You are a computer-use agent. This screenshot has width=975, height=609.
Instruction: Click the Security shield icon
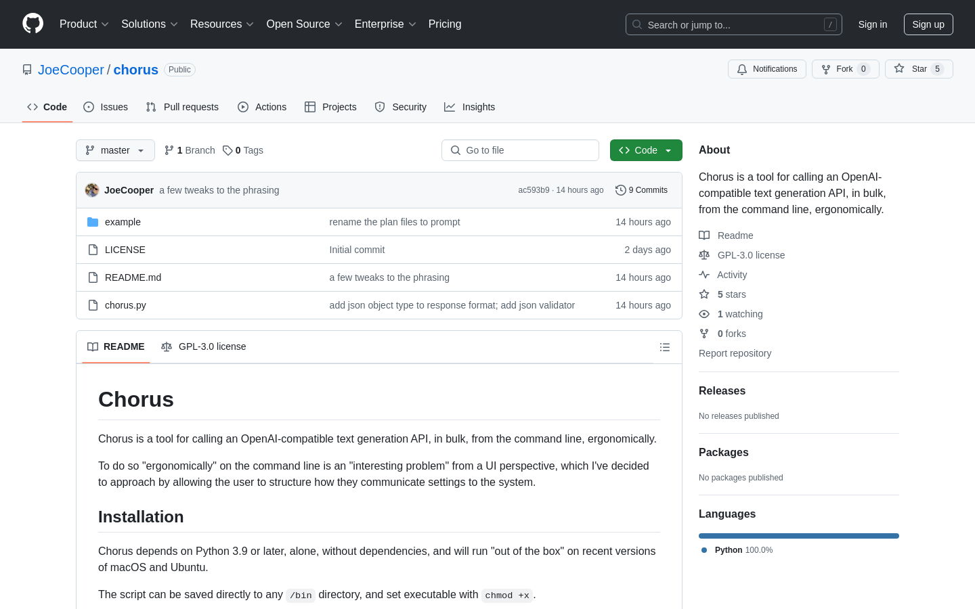point(380,107)
